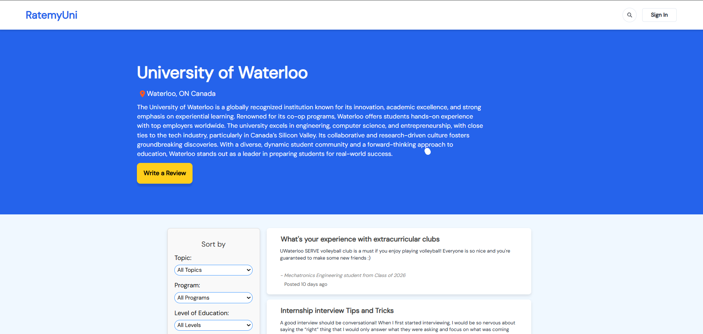Viewport: 703px width, 334px height.
Task: Click the Posted 10 days ago text
Action: pos(306,284)
